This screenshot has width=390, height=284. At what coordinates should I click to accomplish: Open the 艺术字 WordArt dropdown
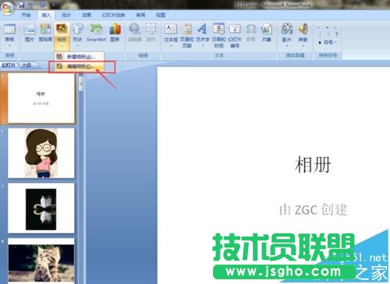tap(203, 46)
